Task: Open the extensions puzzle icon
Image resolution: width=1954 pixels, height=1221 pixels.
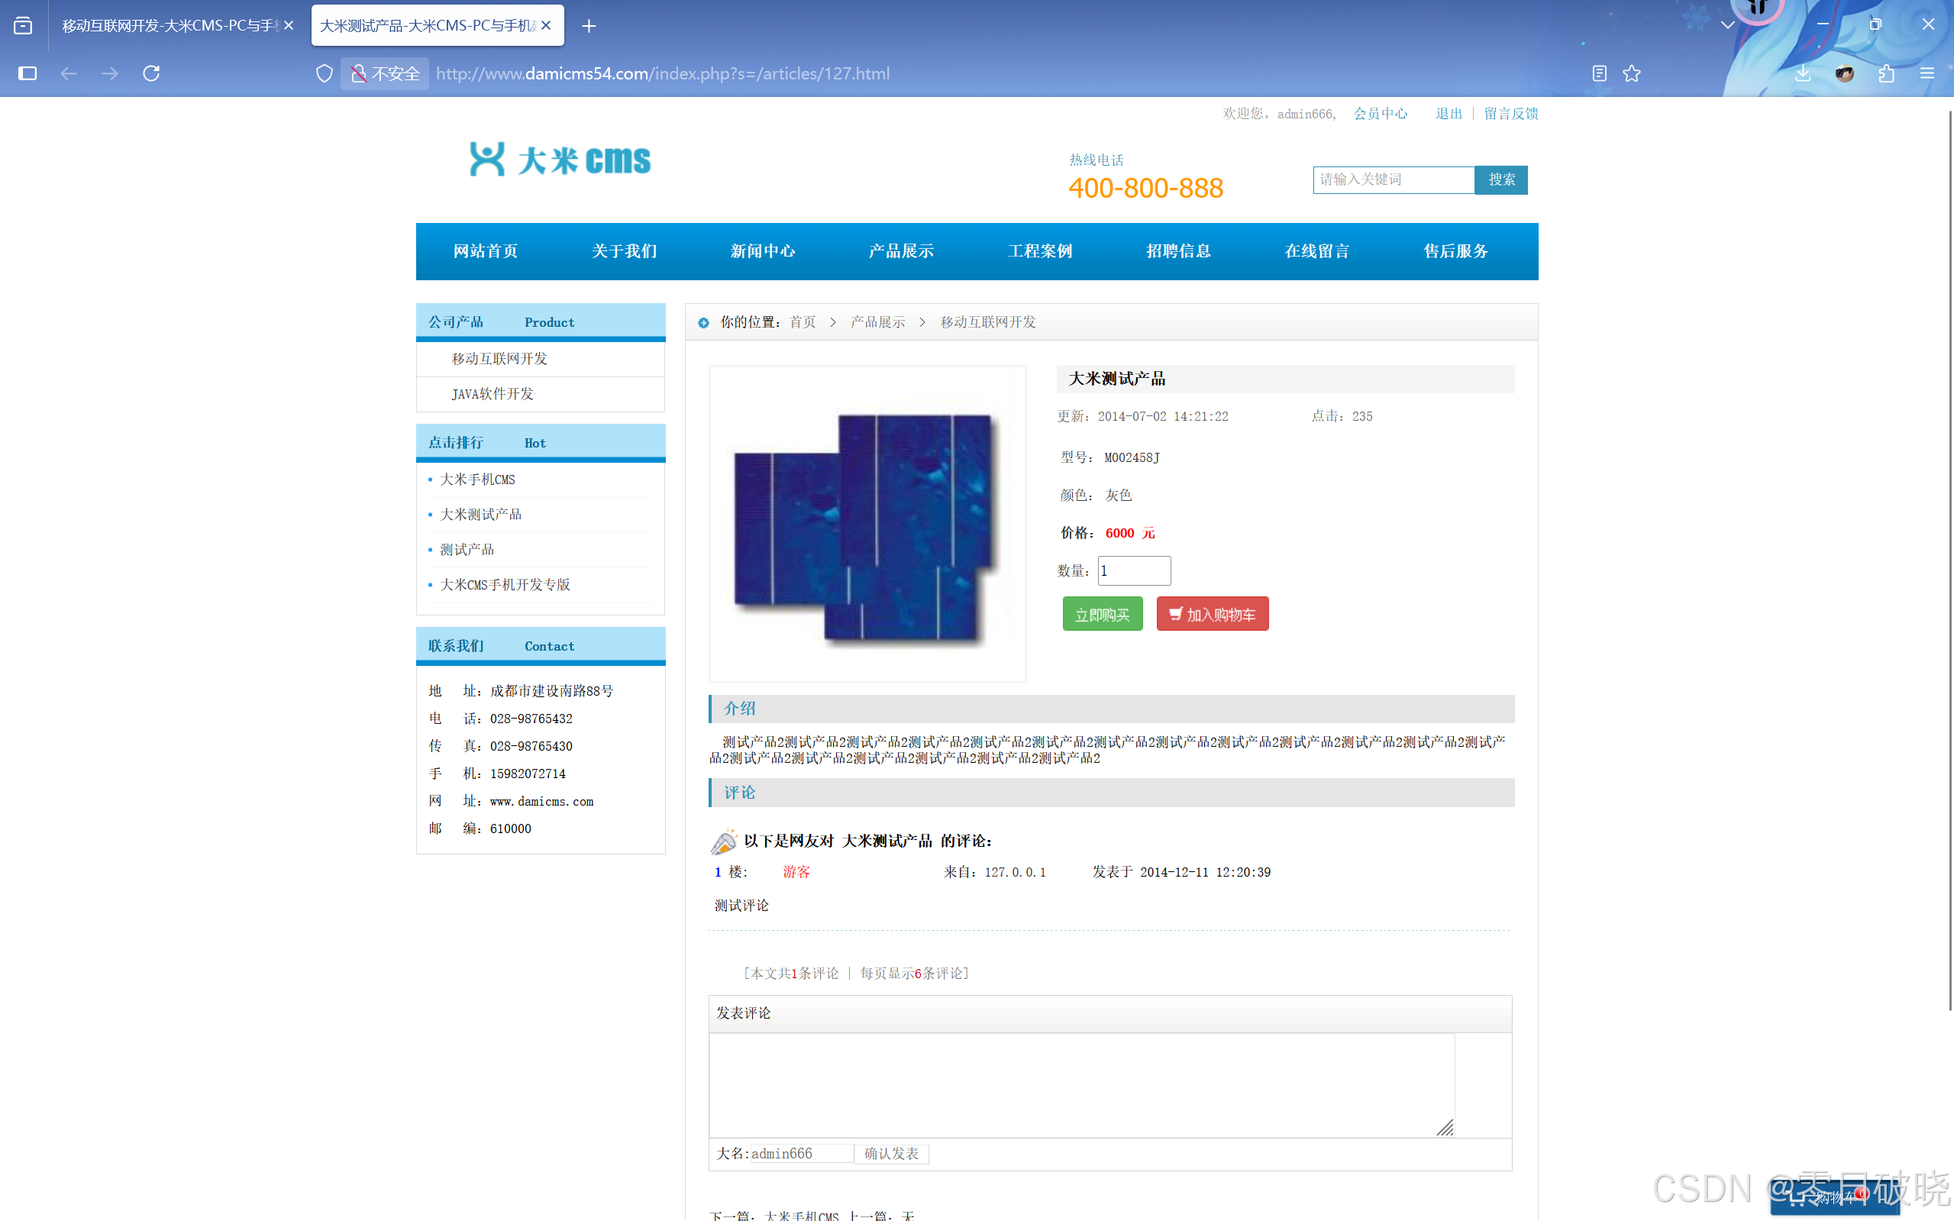Action: (x=1886, y=73)
